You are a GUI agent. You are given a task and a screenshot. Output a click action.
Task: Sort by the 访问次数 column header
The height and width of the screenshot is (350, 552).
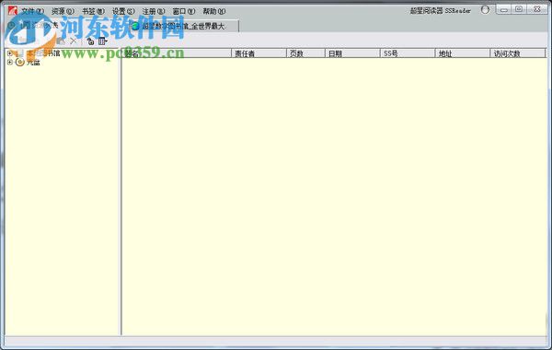pyautogui.click(x=517, y=53)
